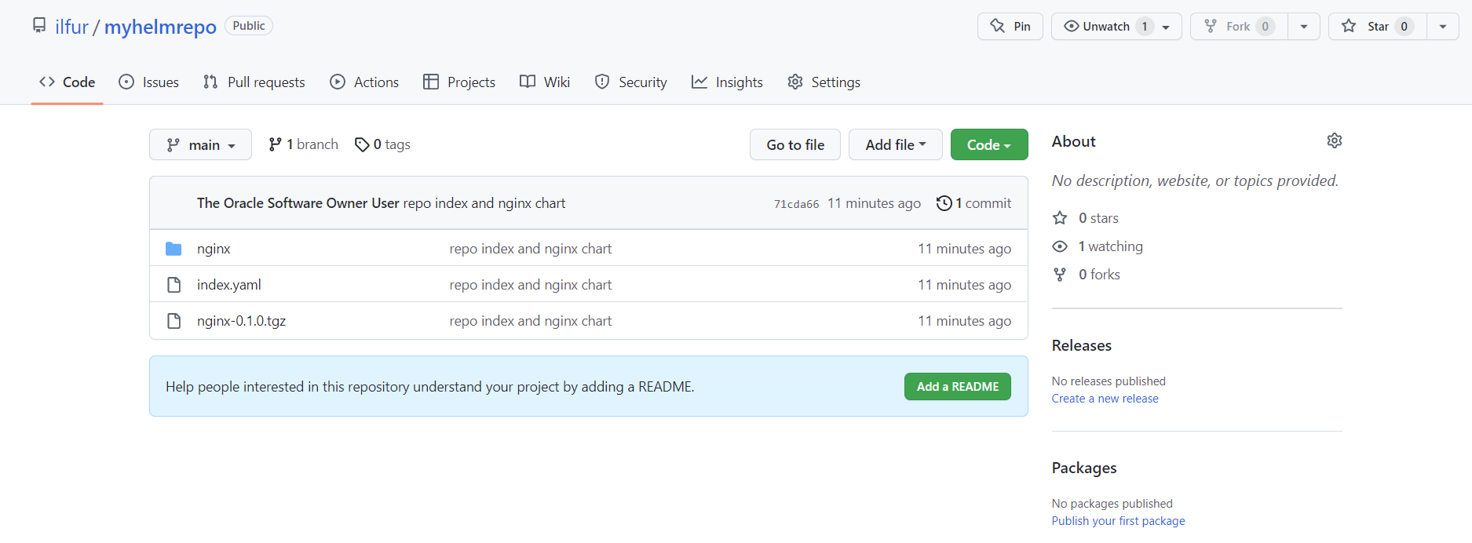Switch to the Code tab
The image size is (1472, 543).
pyautogui.click(x=68, y=82)
